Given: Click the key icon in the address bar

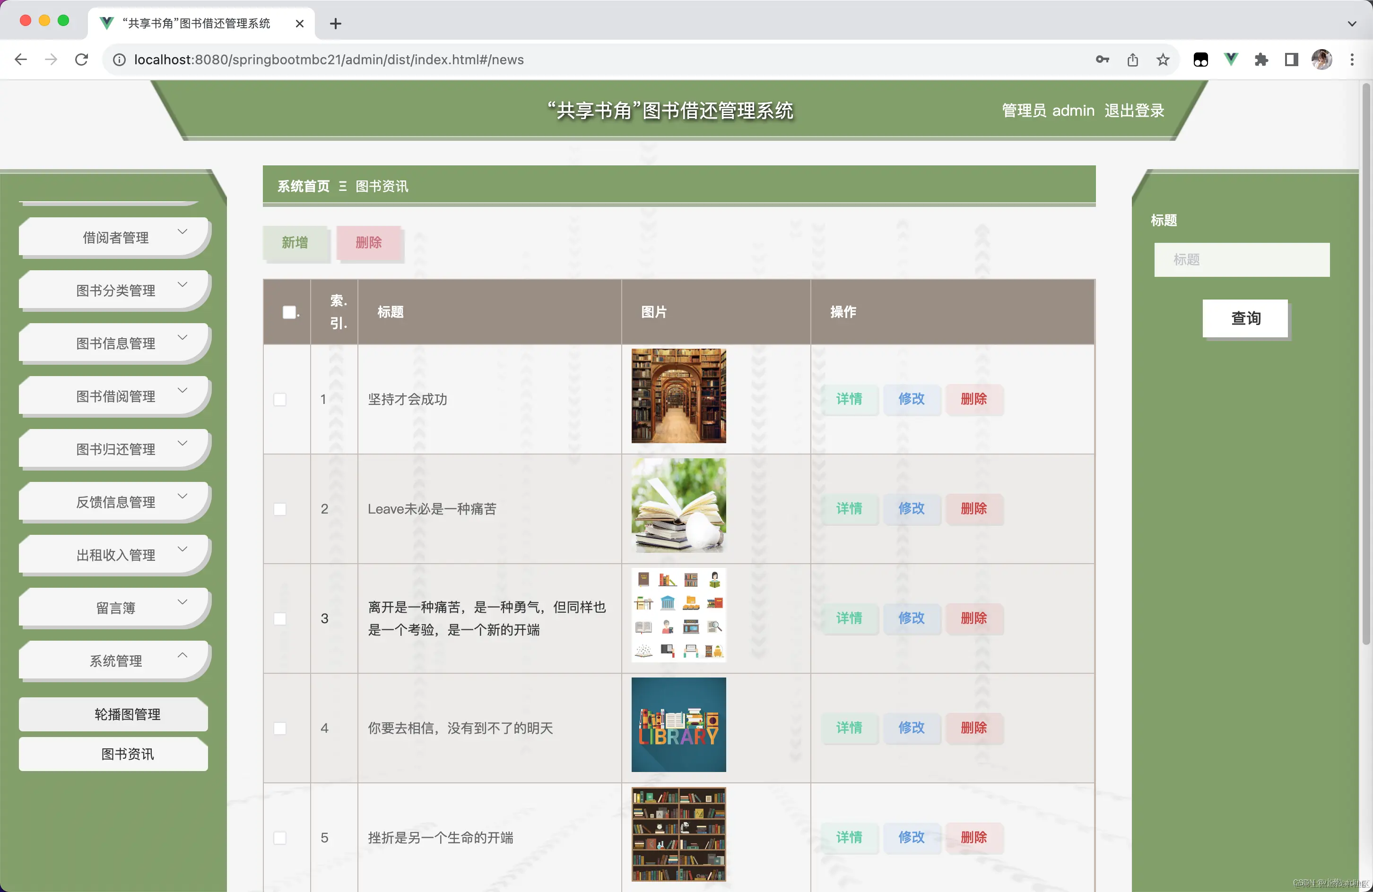Looking at the screenshot, I should [x=1102, y=60].
